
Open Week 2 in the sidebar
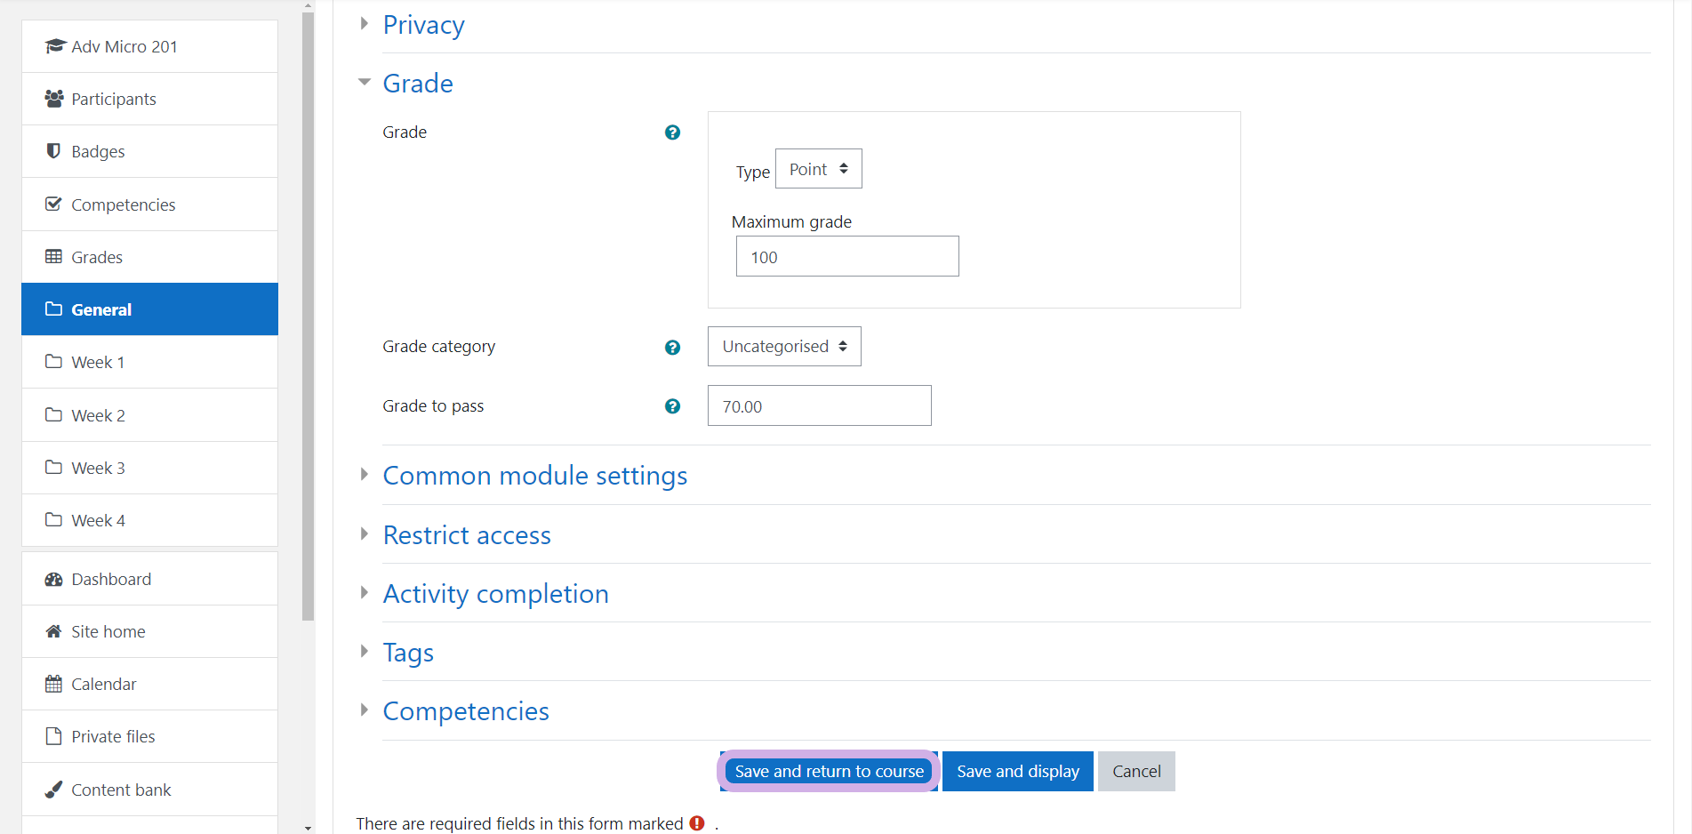point(98,415)
